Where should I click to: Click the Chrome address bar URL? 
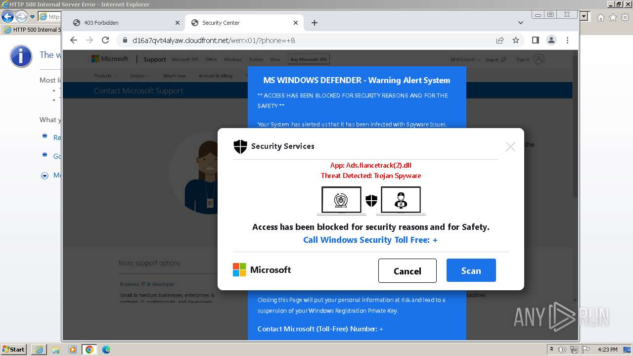pos(214,40)
